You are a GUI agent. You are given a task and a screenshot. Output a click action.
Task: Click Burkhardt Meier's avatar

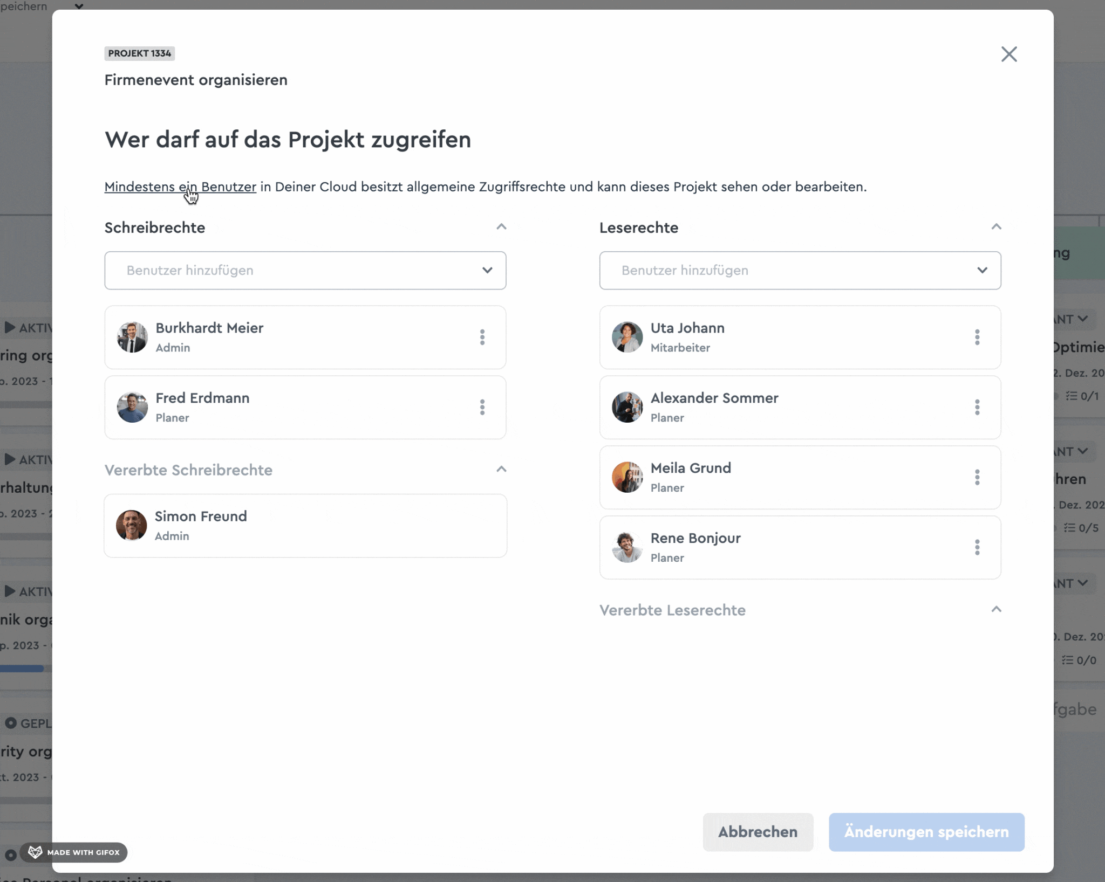pyautogui.click(x=132, y=337)
